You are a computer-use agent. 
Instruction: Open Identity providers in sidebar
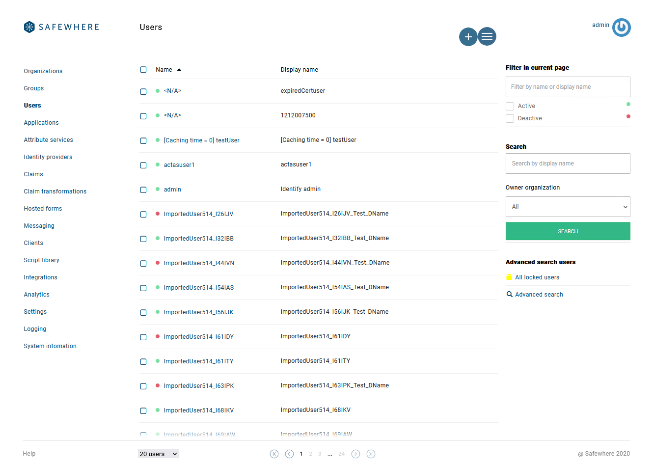48,157
